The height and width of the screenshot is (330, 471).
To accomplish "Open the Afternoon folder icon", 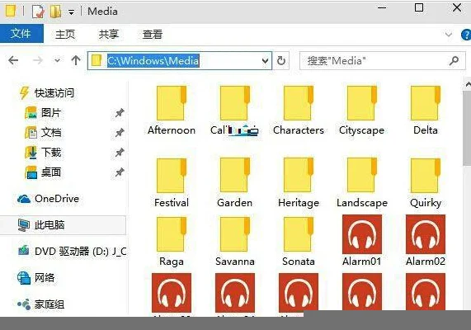I will 172,103.
